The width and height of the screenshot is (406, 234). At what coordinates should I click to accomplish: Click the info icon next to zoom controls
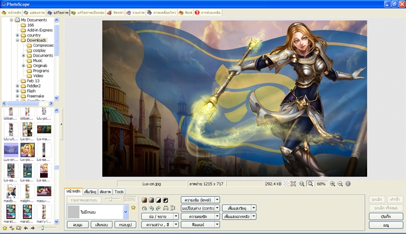[x=348, y=184]
